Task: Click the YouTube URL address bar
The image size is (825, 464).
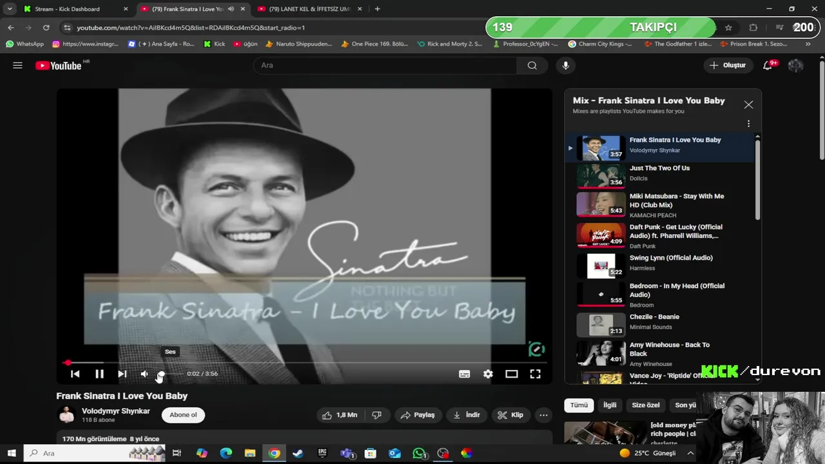Action: tap(277, 28)
